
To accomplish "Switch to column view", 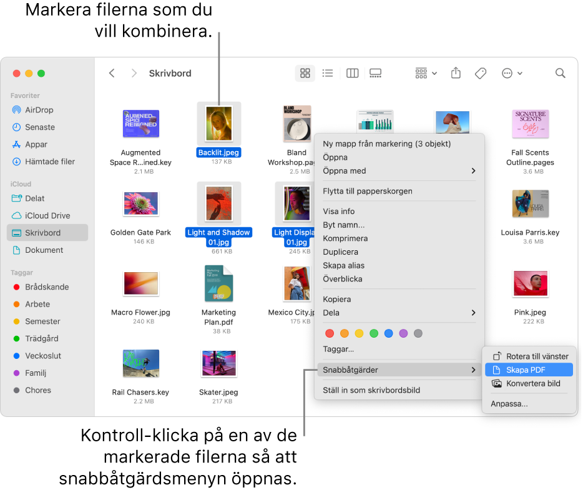I will [351, 73].
